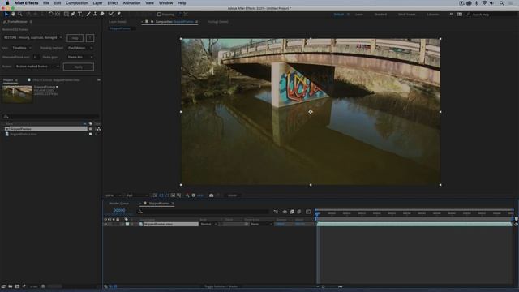
Task: Select the Hand tool
Action: pos(13,15)
